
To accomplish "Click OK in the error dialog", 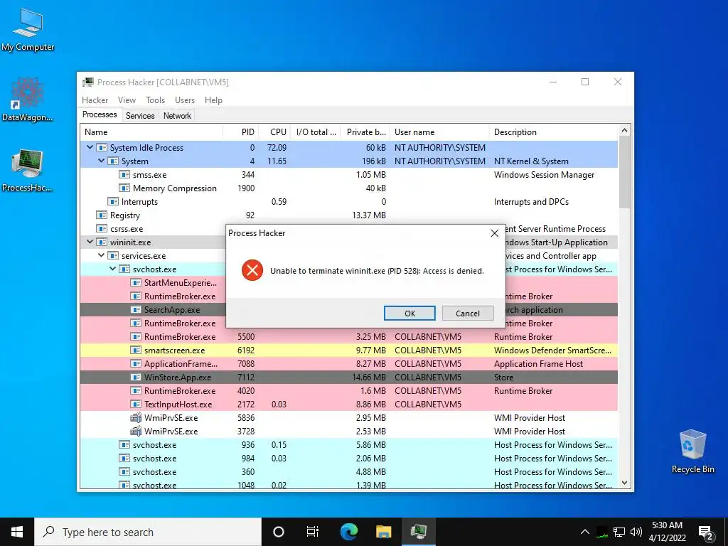I will [409, 314].
